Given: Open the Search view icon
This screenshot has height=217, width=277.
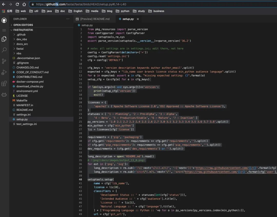Looking at the screenshot, I should click(x=4, y=50).
